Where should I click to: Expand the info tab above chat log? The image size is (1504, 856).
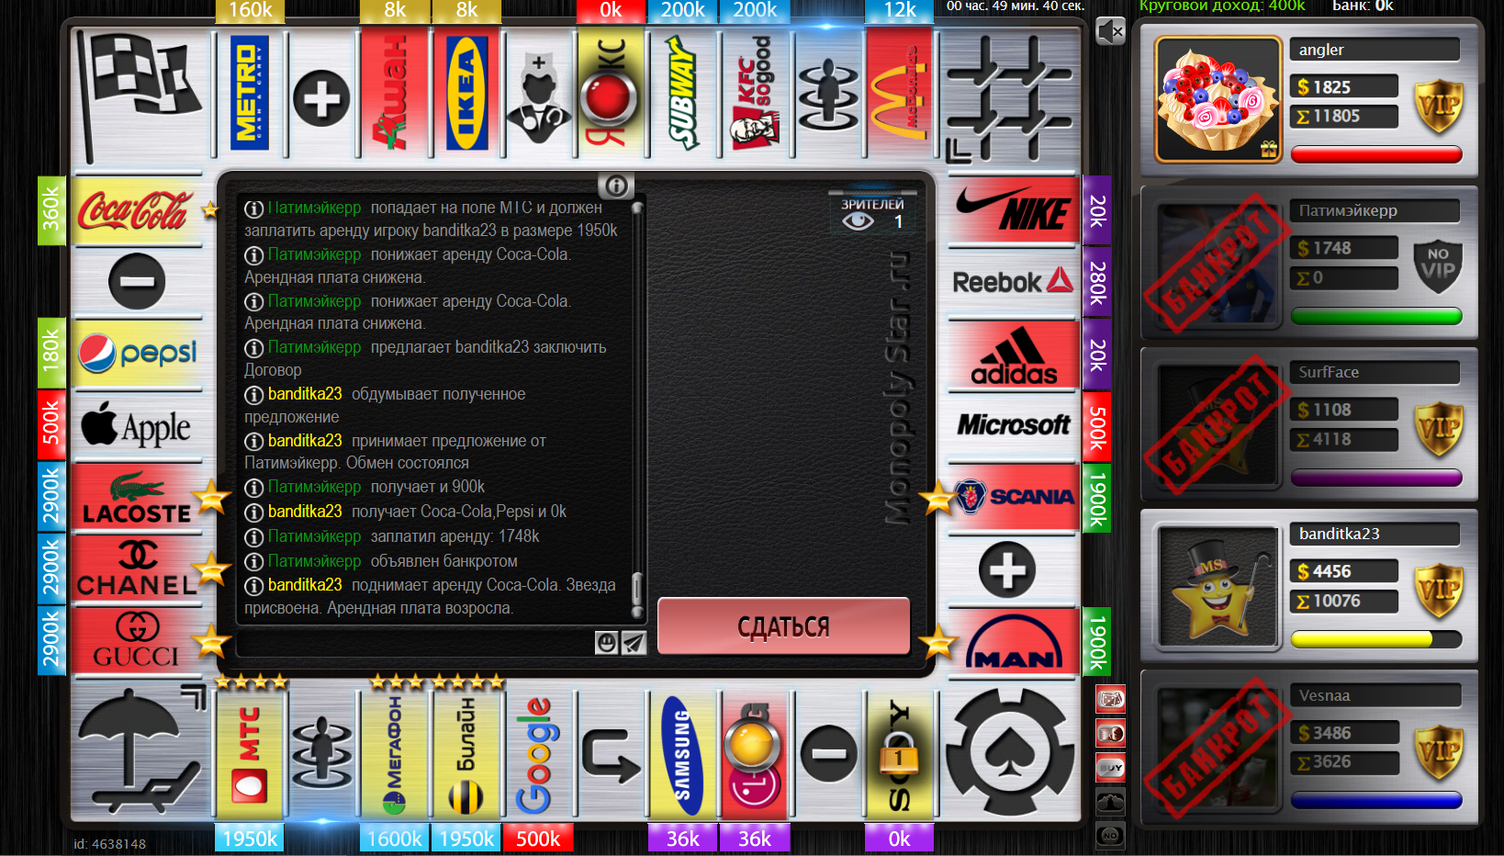(616, 186)
